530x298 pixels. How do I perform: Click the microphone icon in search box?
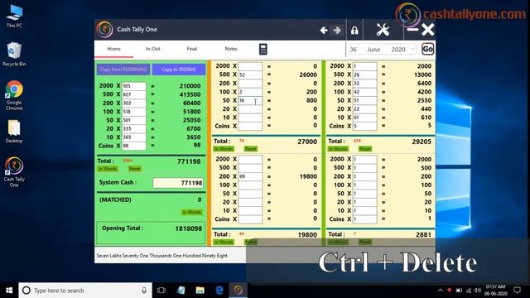(144, 291)
